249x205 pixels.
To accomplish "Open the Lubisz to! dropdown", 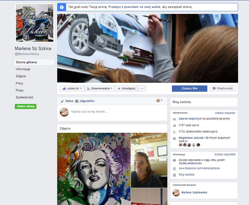I will coord(72,88).
